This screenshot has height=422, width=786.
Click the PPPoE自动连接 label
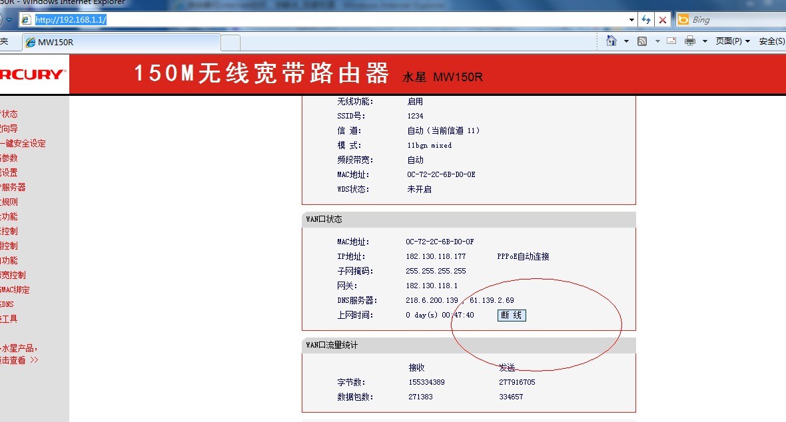tap(523, 257)
